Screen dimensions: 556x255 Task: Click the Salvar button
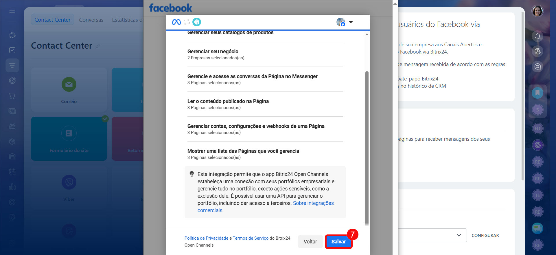pyautogui.click(x=338, y=242)
